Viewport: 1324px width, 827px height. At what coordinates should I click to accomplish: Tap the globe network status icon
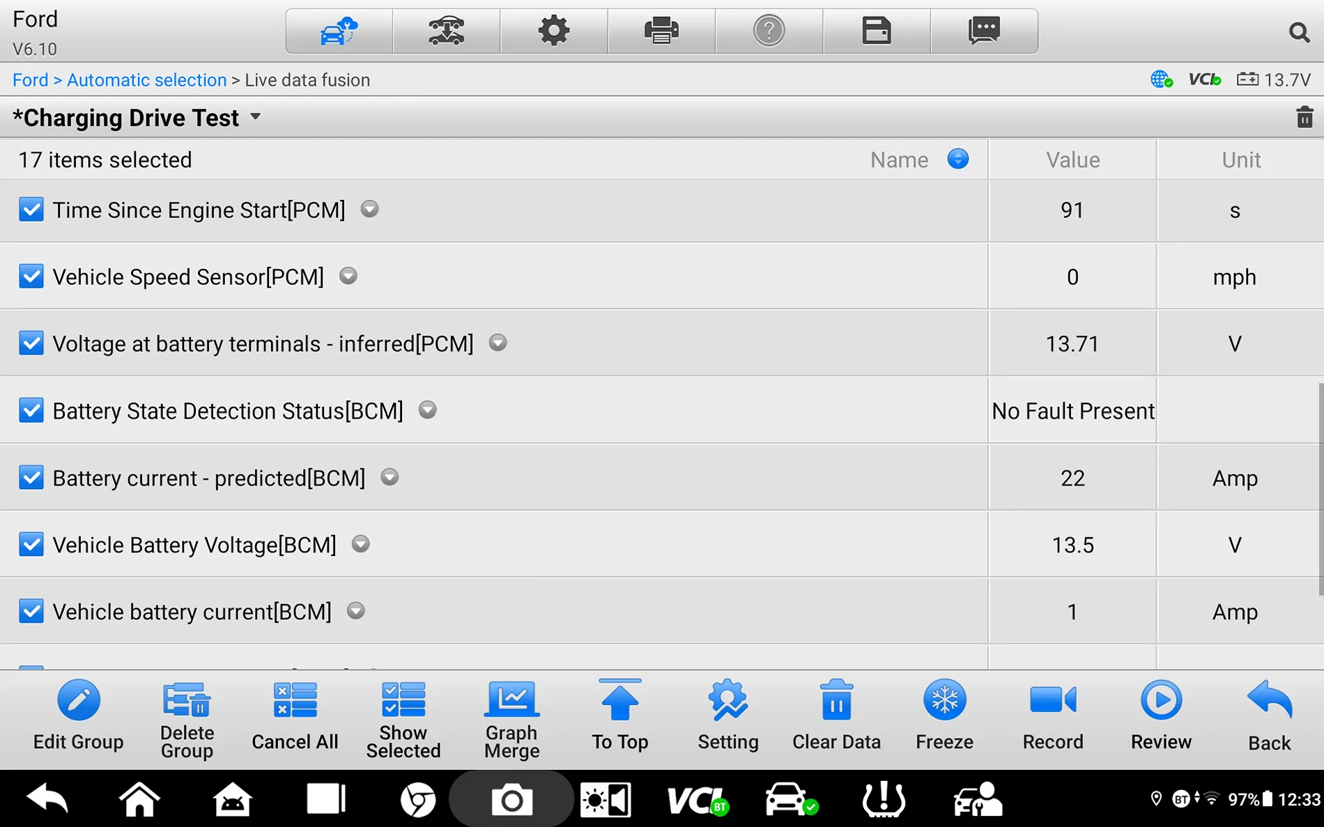(x=1161, y=79)
